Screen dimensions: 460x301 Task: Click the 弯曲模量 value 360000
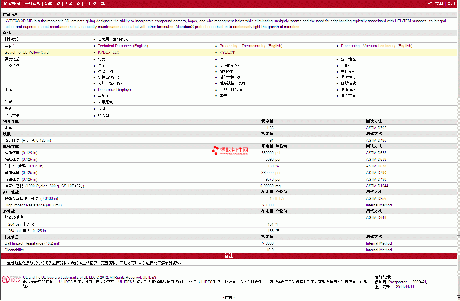[267, 173]
